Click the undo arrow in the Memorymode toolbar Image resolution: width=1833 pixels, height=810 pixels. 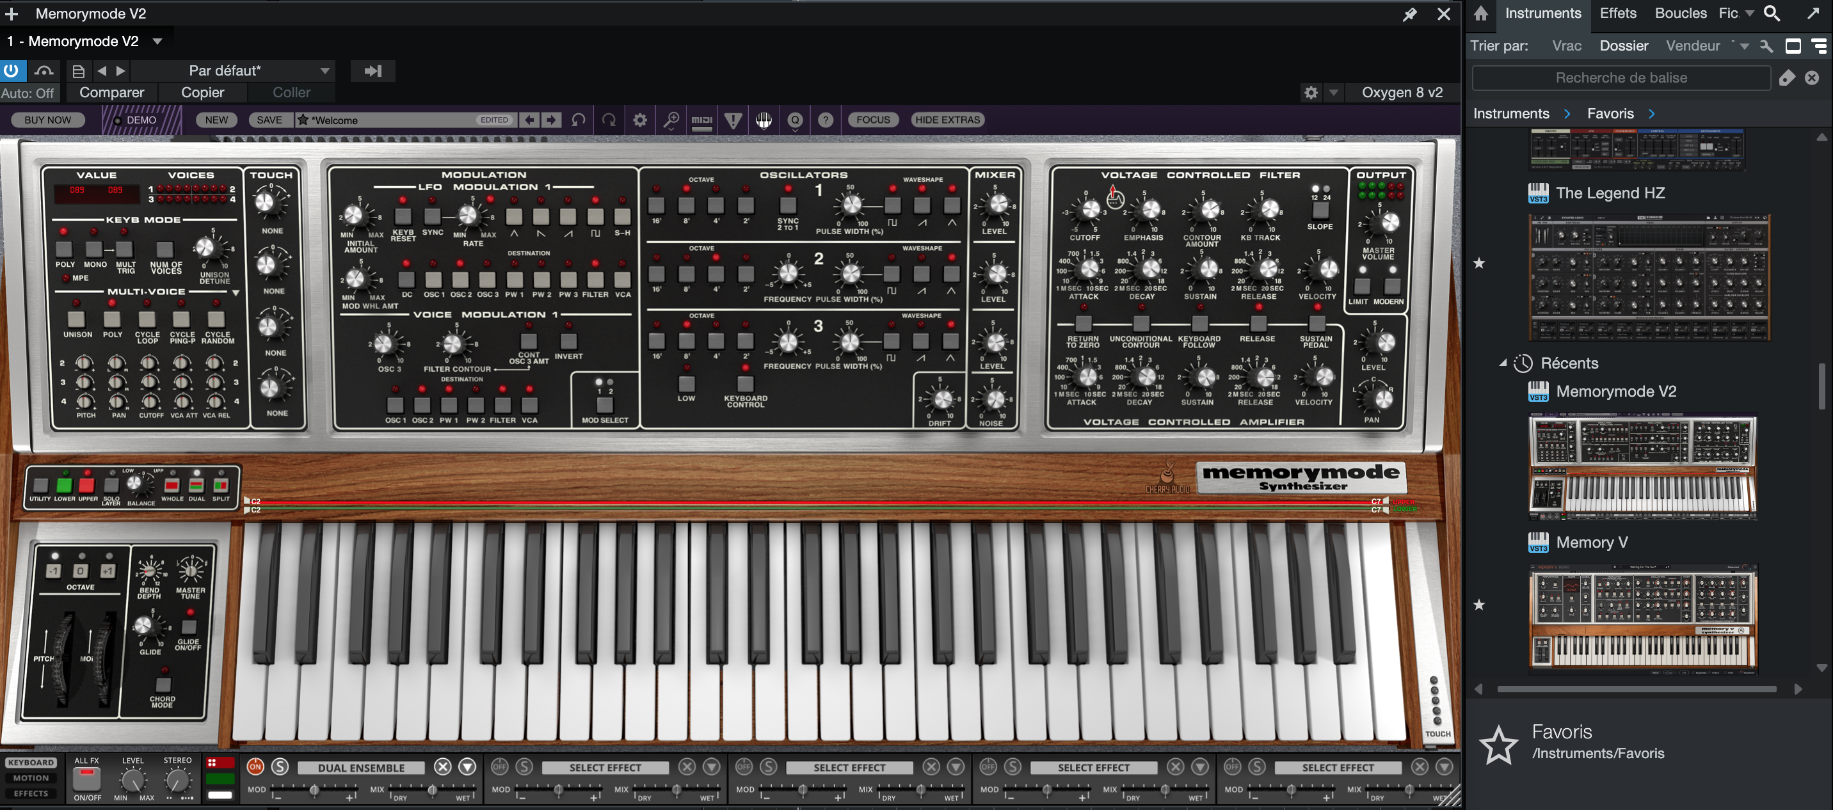[579, 120]
